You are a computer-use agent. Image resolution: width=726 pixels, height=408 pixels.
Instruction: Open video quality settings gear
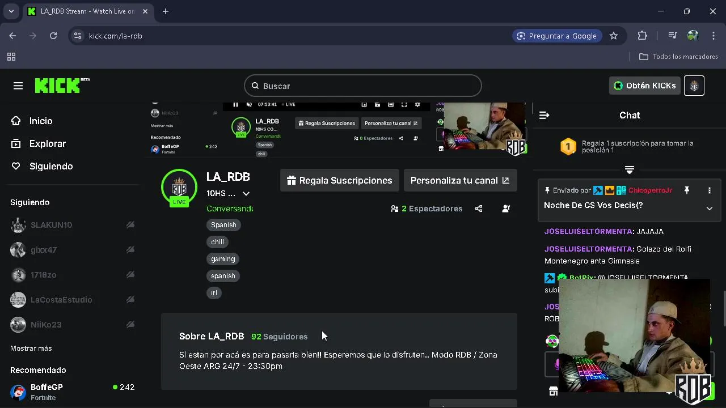tap(417, 104)
